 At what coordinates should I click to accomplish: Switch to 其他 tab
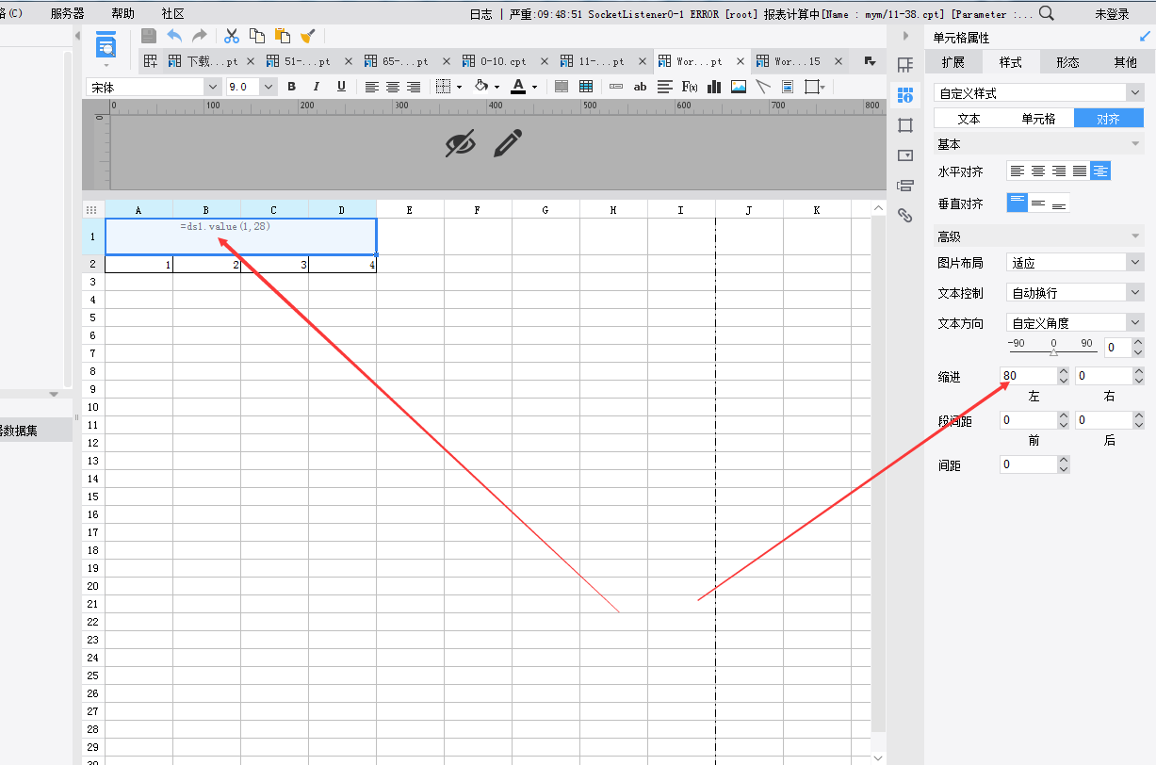[x=1125, y=62]
